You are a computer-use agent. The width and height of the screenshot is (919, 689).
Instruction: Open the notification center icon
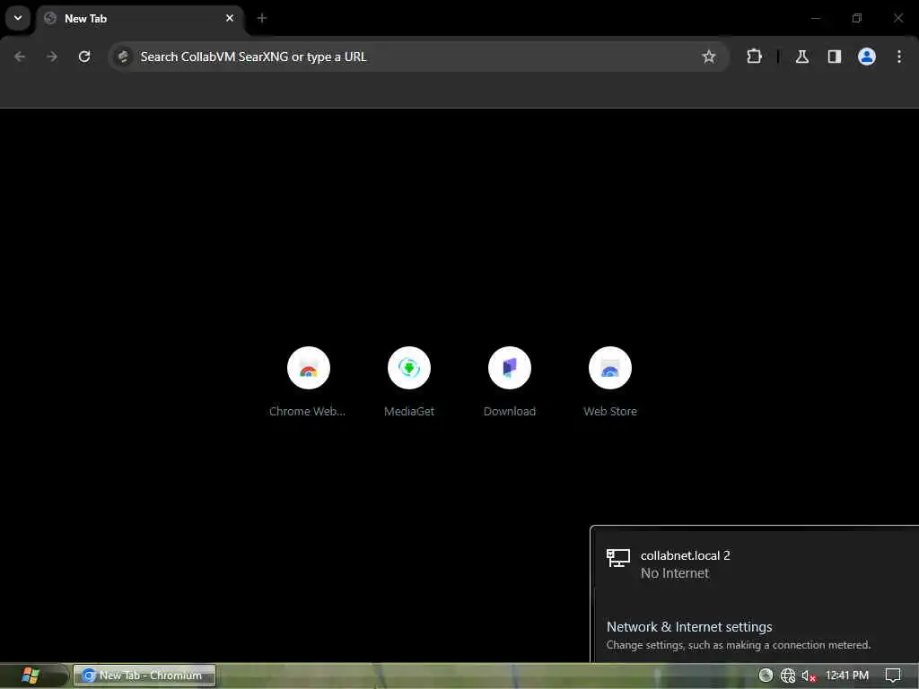(x=893, y=676)
